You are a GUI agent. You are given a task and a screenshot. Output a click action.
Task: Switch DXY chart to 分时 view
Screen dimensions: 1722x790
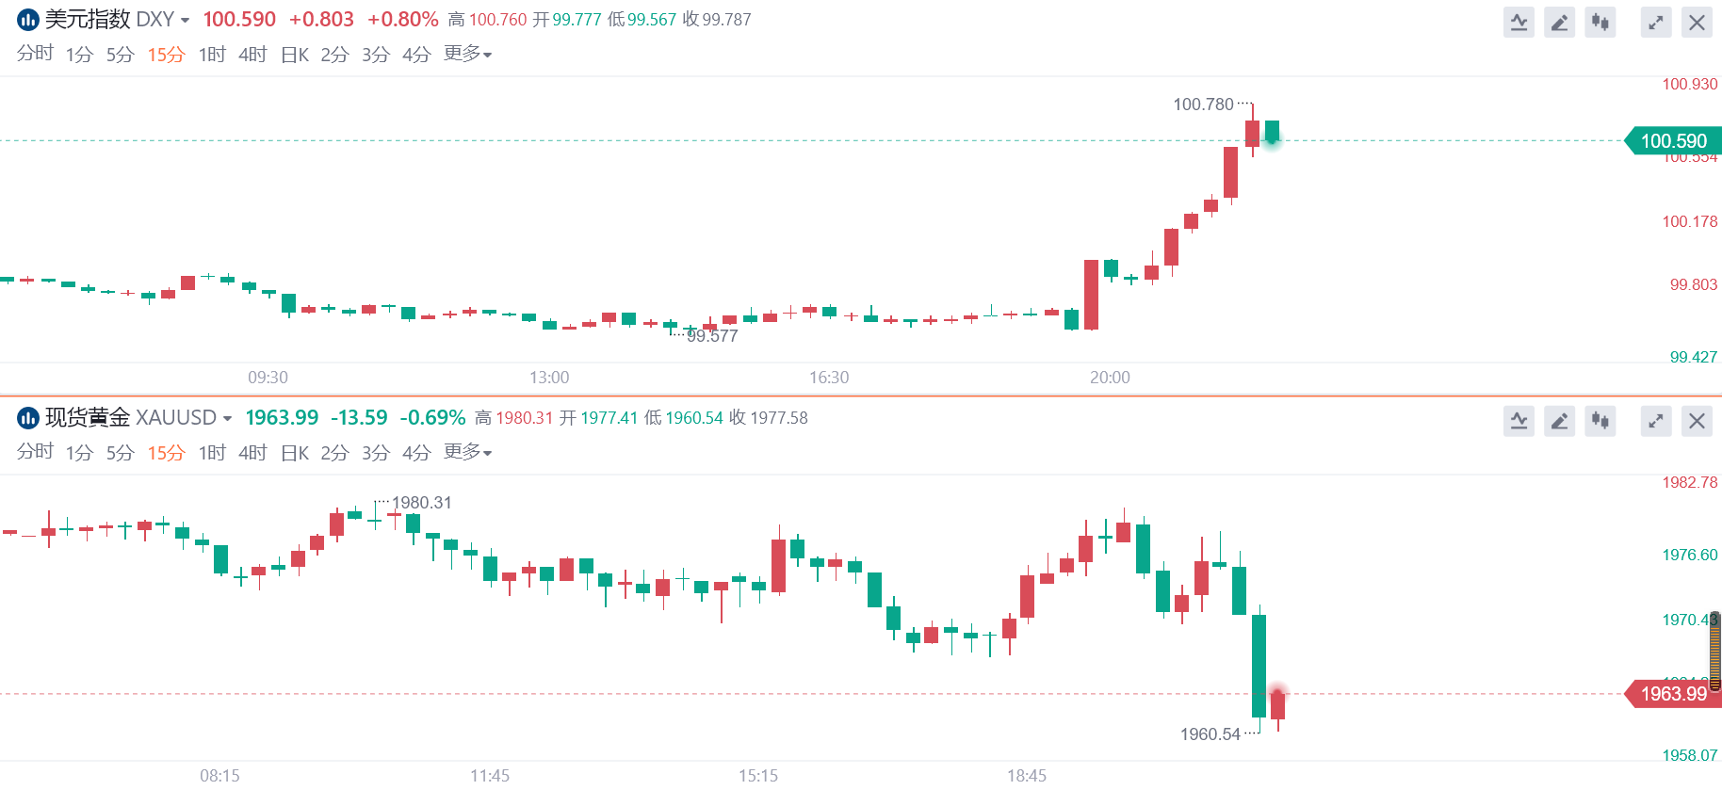click(35, 54)
